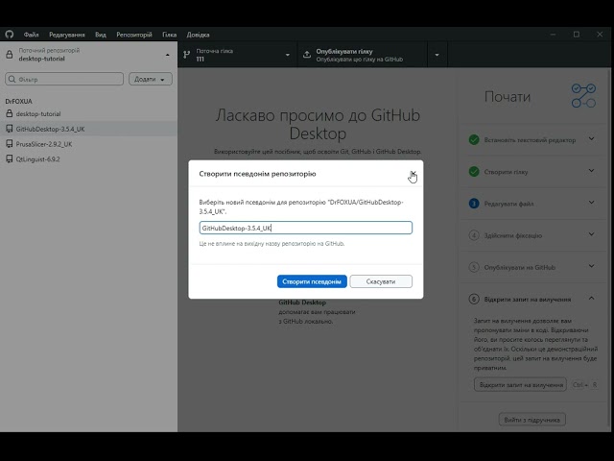The width and height of the screenshot is (614, 461).
Task: Click the dialog title Створити псевдонім репозиторію
Action: pos(257,174)
